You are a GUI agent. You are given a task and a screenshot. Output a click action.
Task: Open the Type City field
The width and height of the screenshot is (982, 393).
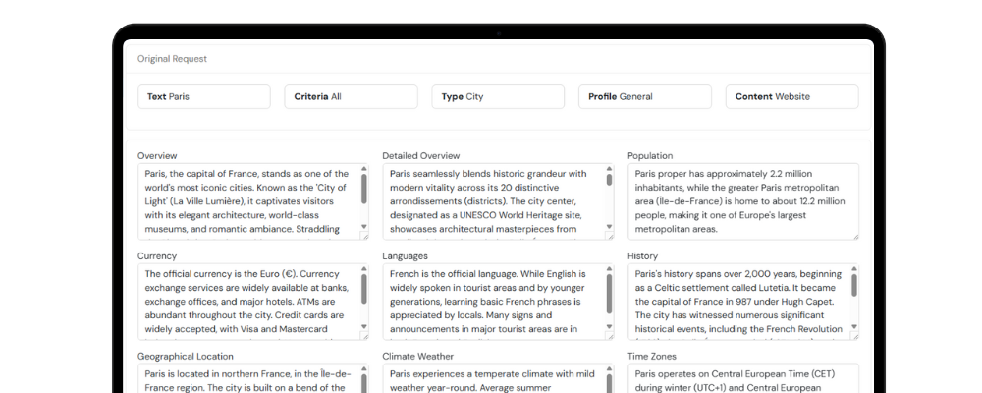(x=498, y=96)
